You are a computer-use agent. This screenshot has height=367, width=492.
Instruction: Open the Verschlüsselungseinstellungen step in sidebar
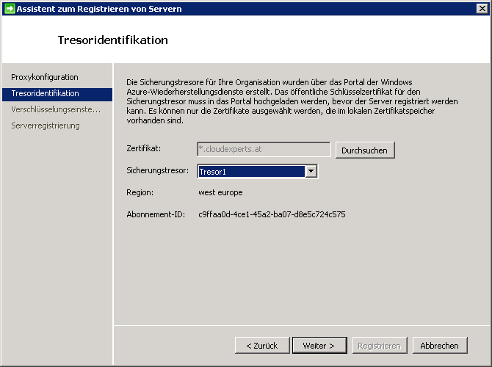(x=56, y=109)
